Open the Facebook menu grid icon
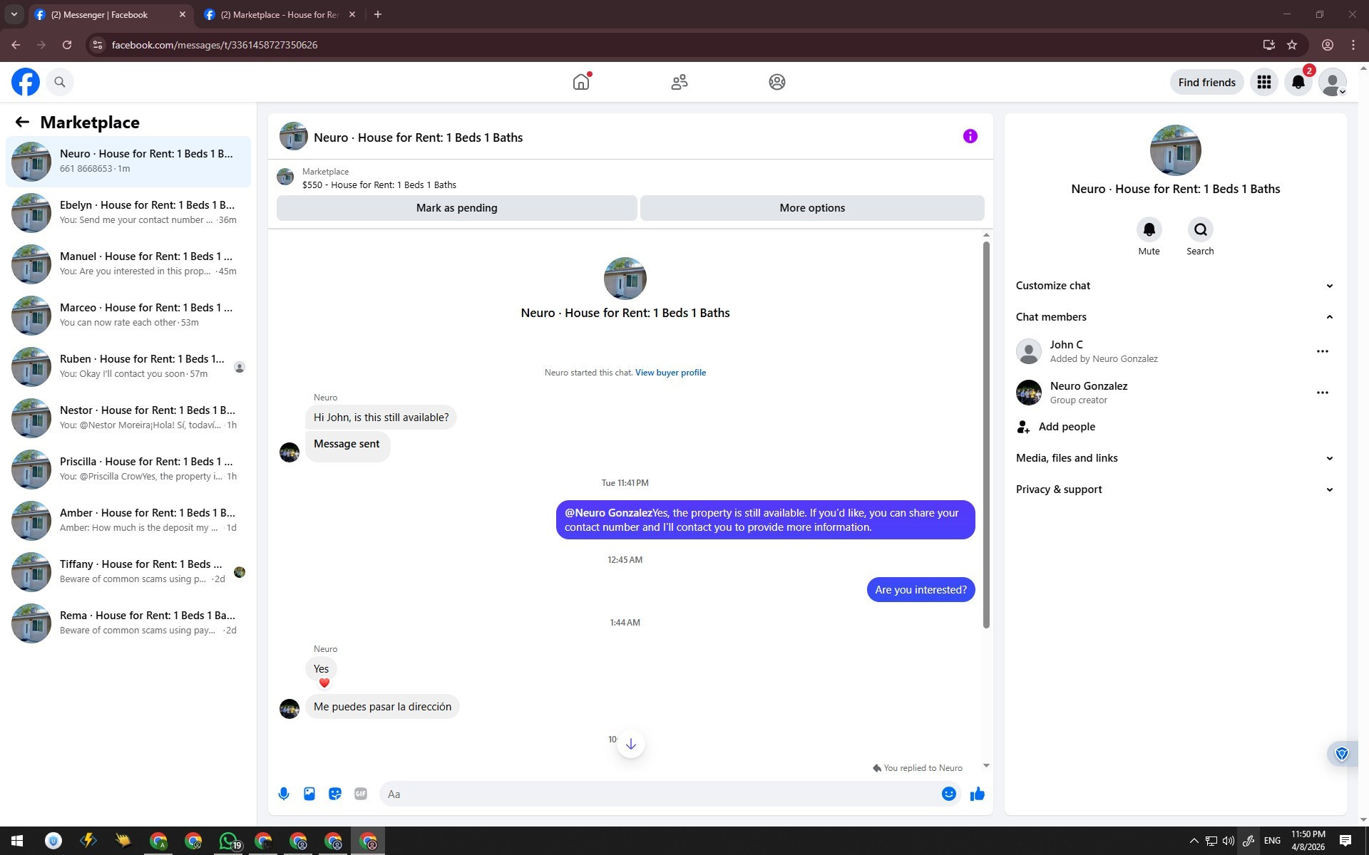 pyautogui.click(x=1263, y=83)
